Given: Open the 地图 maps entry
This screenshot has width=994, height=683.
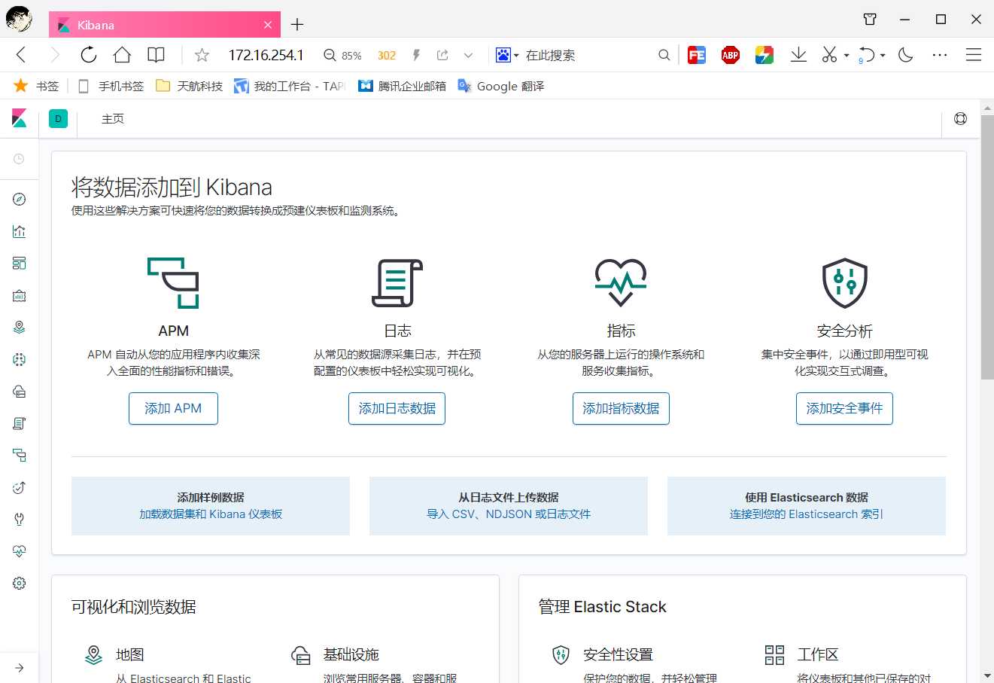Looking at the screenshot, I should point(130,654).
